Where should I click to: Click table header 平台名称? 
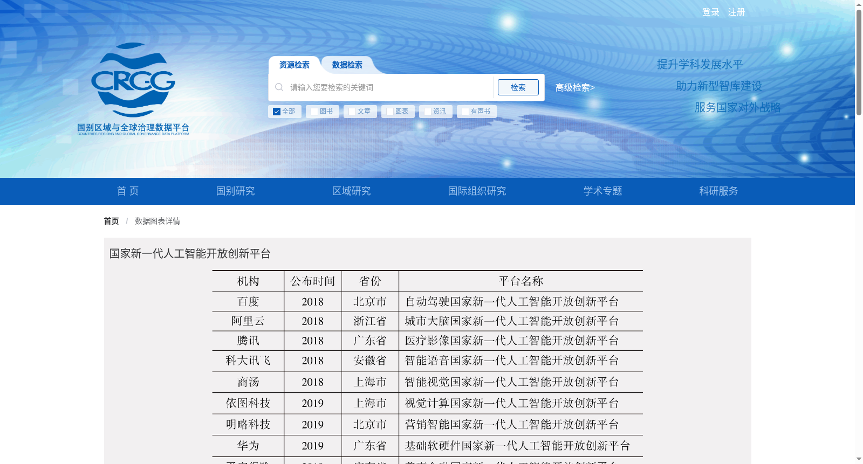click(521, 281)
